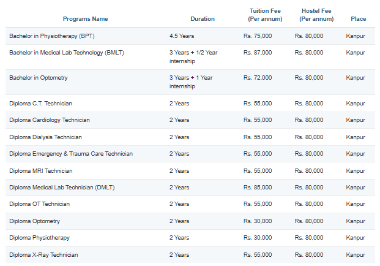Click Rs. 80,000 hostel fee for Diploma Physiotherapy

[x=309, y=238]
